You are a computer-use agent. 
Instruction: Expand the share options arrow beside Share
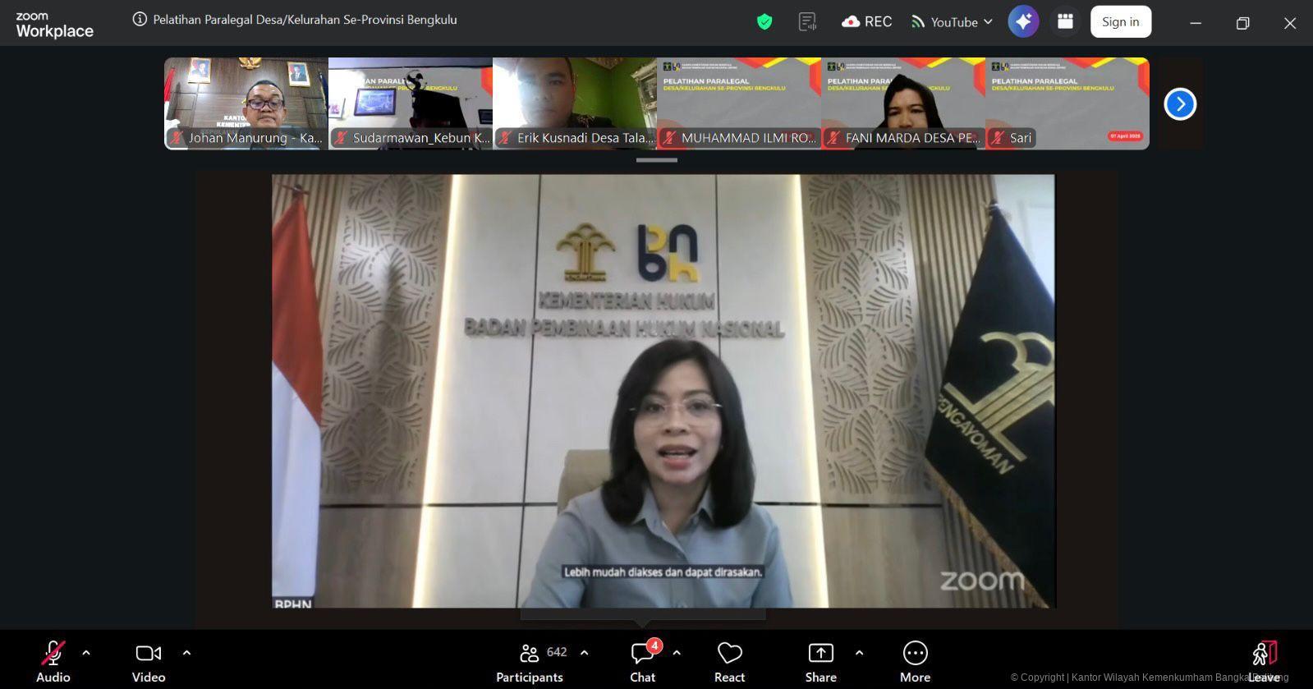coord(859,653)
